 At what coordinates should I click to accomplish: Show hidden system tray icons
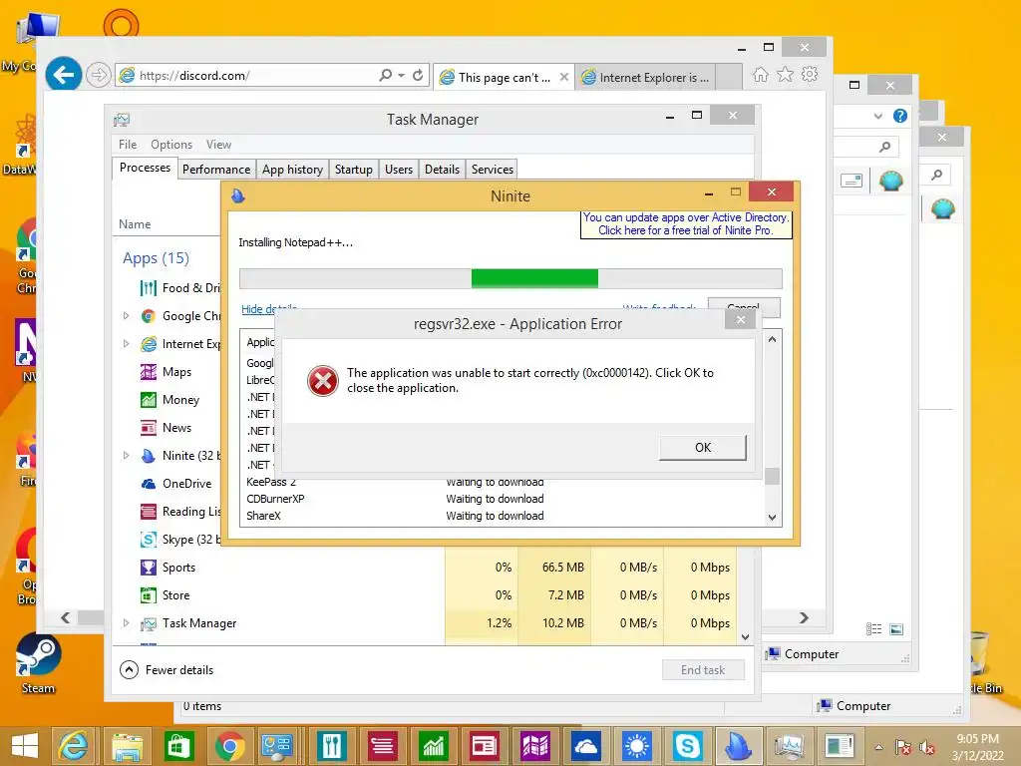(x=878, y=747)
